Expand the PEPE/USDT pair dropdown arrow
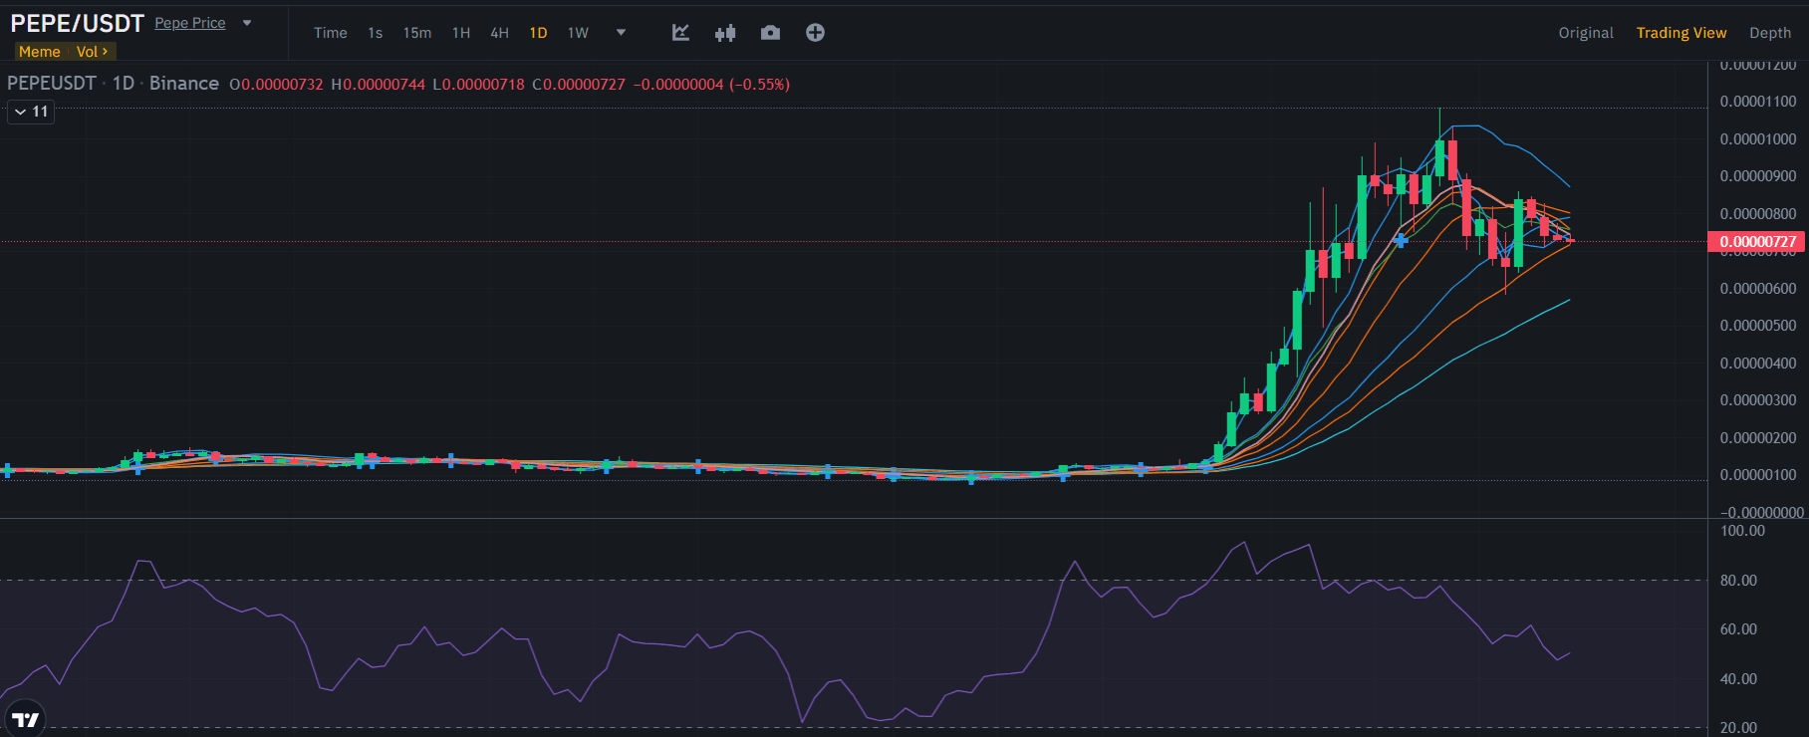This screenshot has height=737, width=1809. pos(247,23)
